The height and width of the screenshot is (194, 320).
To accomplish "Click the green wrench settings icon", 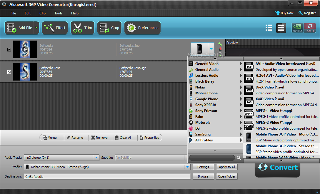I will point(220,44).
